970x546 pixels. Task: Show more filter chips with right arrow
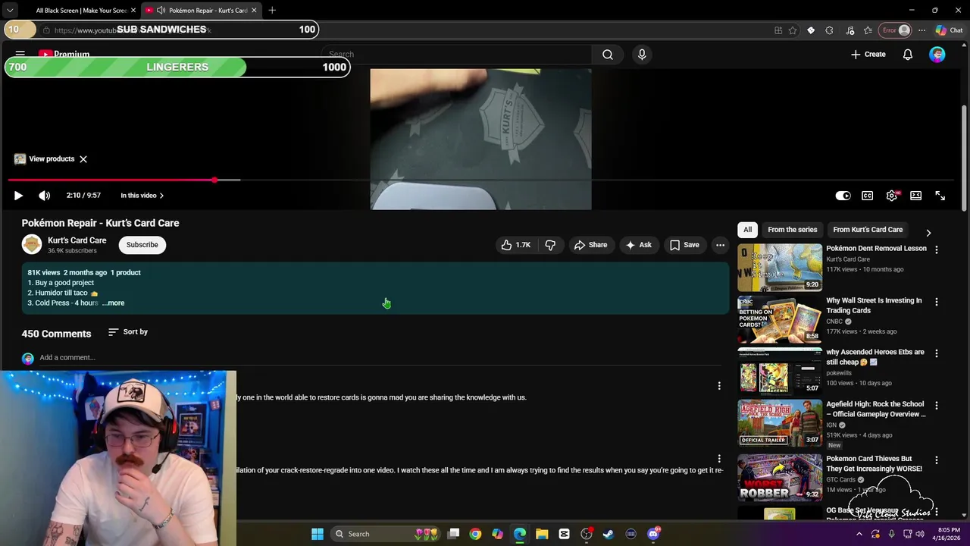pyautogui.click(x=928, y=233)
